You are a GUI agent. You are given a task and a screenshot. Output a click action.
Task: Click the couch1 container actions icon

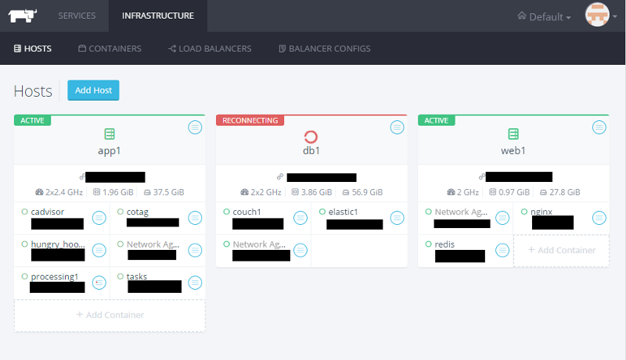pos(301,218)
